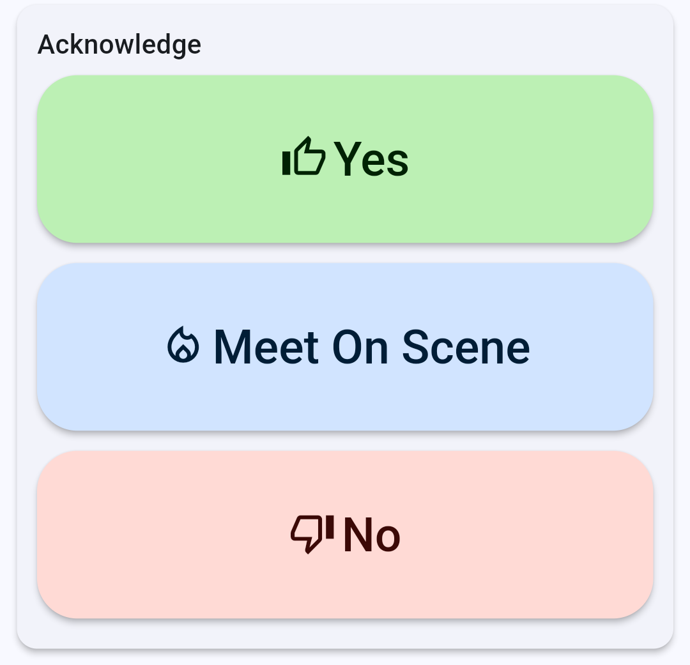The image size is (690, 665).
Task: Acknowledge with Yes
Action: point(345,159)
